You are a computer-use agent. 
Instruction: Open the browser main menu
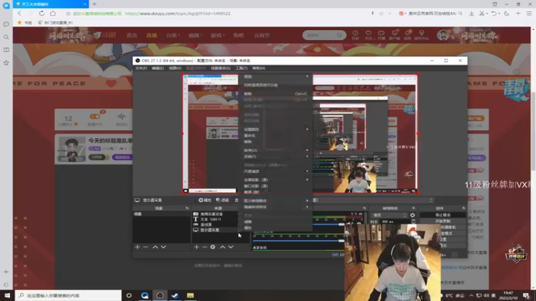[x=529, y=13]
